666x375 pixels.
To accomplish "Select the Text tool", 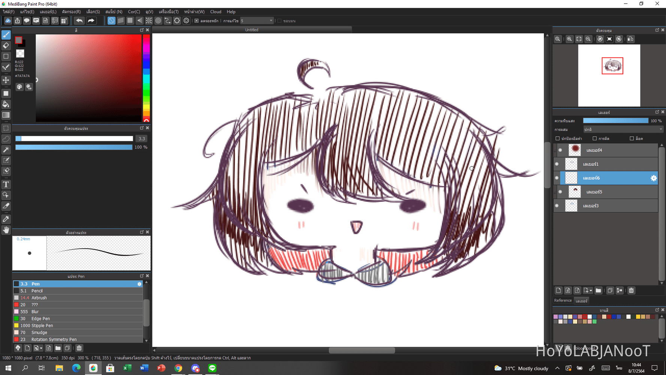I will 6,184.
